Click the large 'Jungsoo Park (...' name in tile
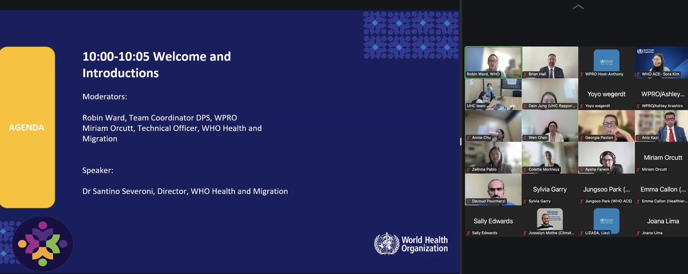 coord(605,189)
